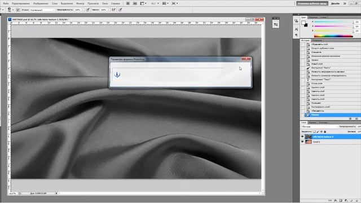The width and height of the screenshot is (361, 203).
Task: Open the Paragraph panel icon
Action: (x=296, y=35)
